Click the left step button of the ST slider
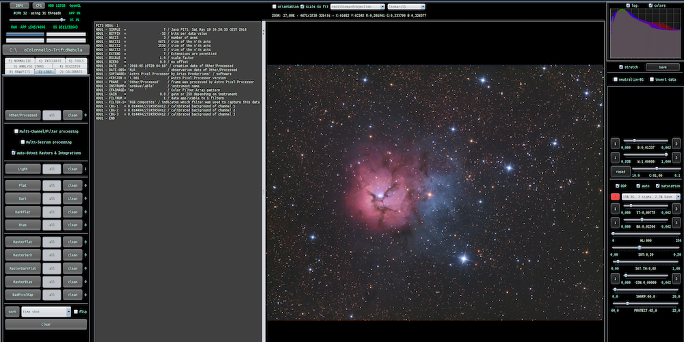The height and width of the screenshot is (342, 684). point(616,209)
